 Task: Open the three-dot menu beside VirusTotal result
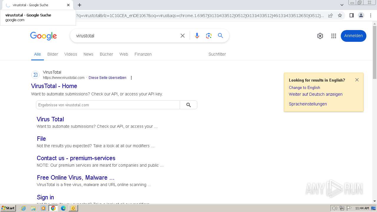131,78
